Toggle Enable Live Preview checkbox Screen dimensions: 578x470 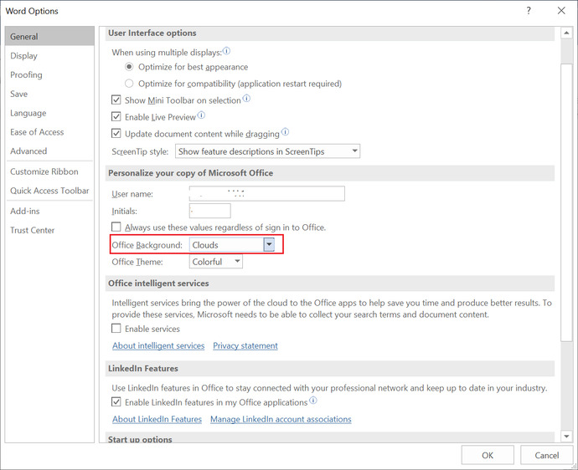(x=116, y=117)
